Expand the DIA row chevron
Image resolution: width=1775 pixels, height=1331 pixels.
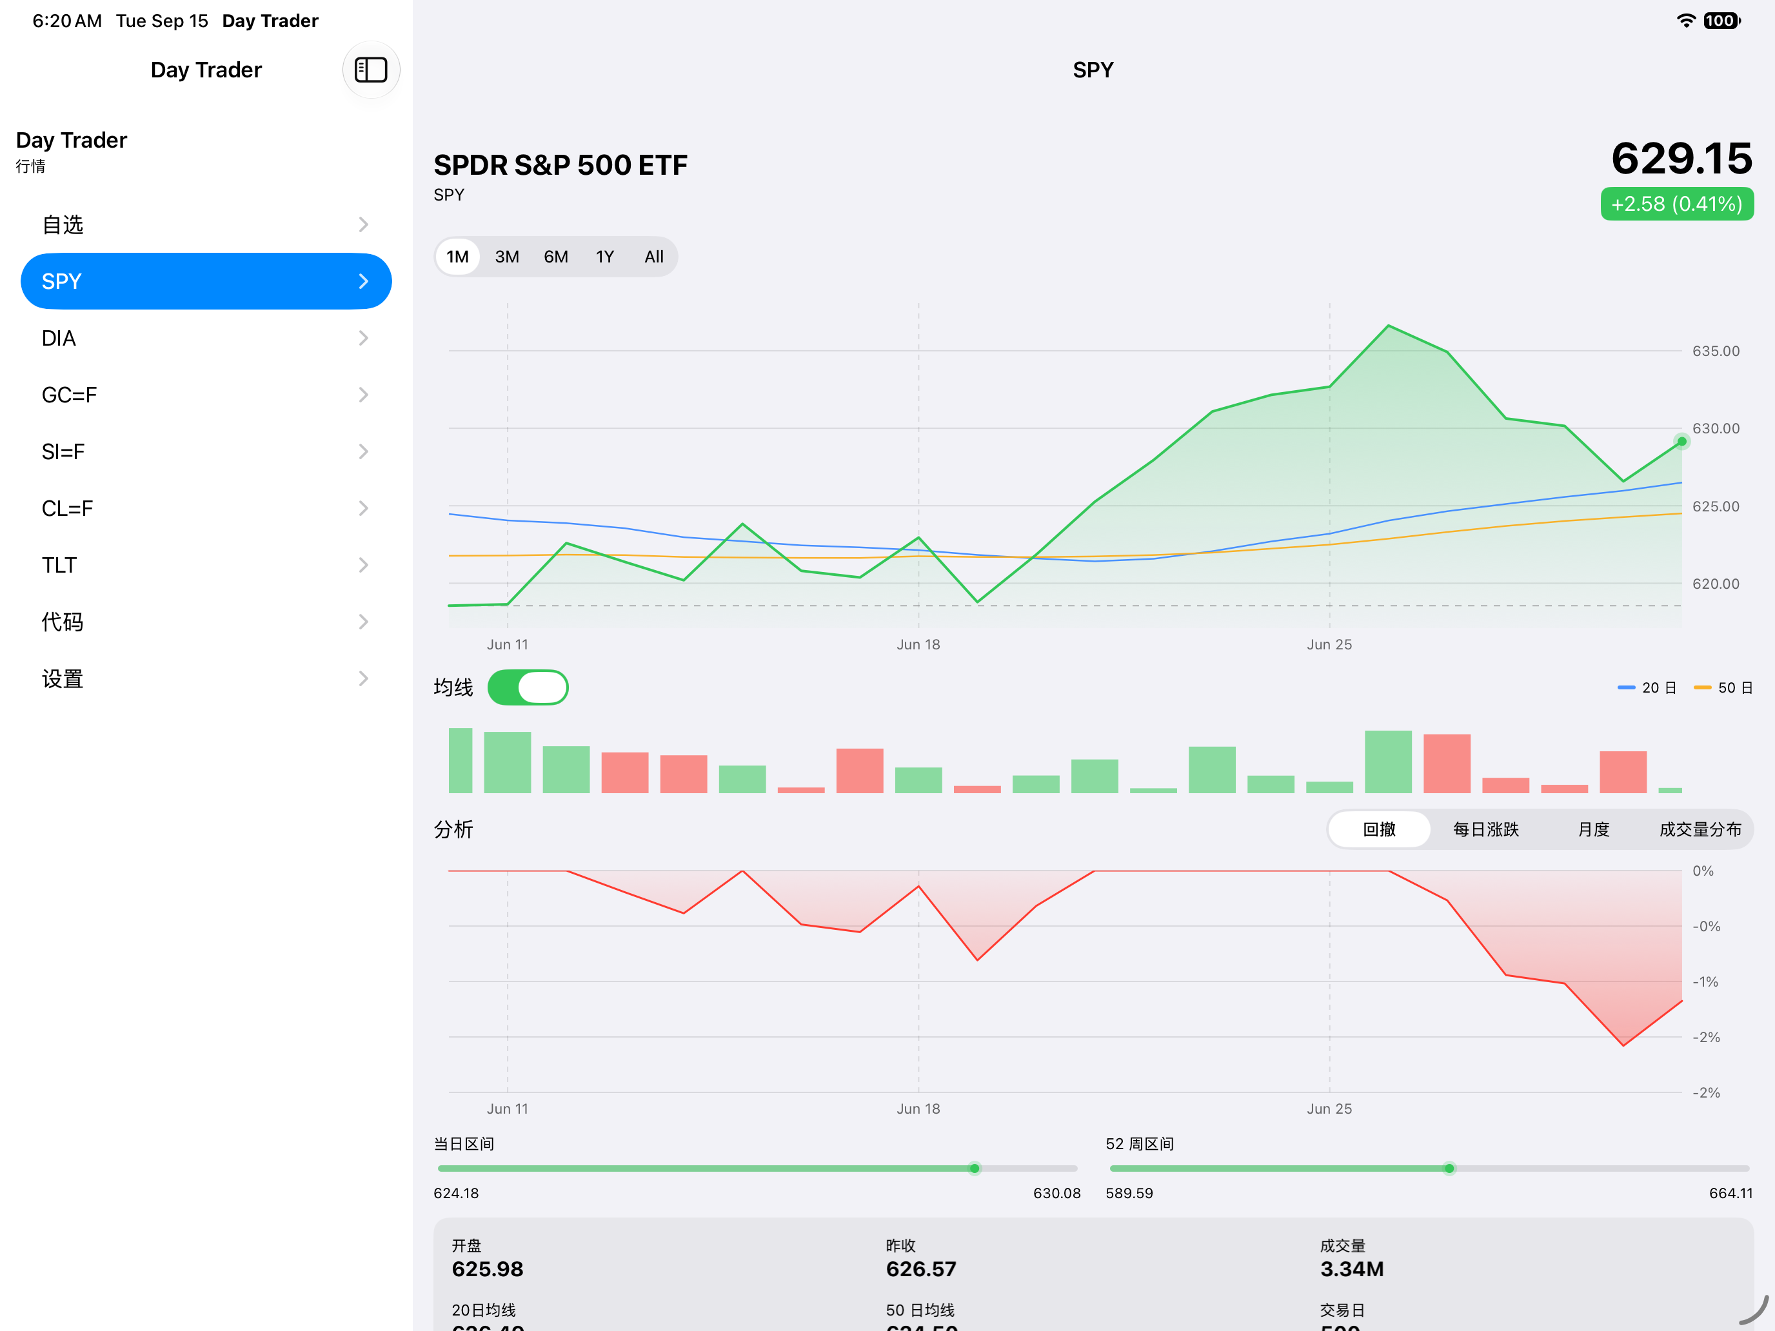364,339
